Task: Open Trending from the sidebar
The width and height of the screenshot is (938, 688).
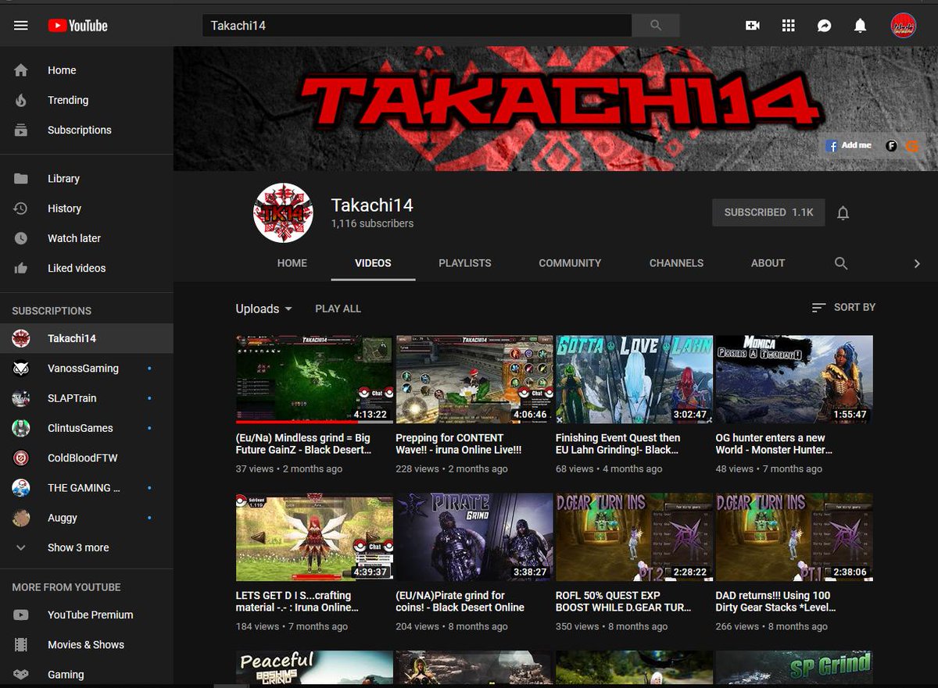Action: pyautogui.click(x=87, y=100)
